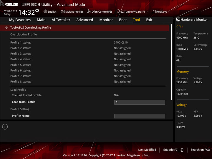Click the Load from Profile input field
Screen dimensions: 212x159
point(140,102)
